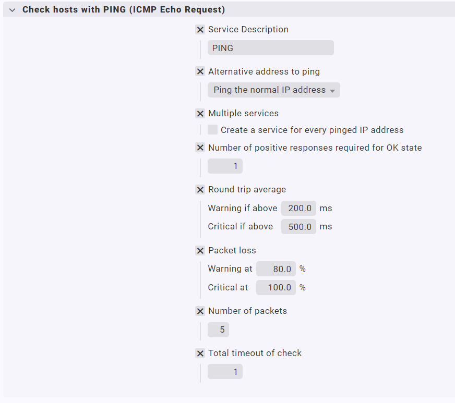Open the Ping the normal IP address dropdown
455x403 pixels.
274,90
